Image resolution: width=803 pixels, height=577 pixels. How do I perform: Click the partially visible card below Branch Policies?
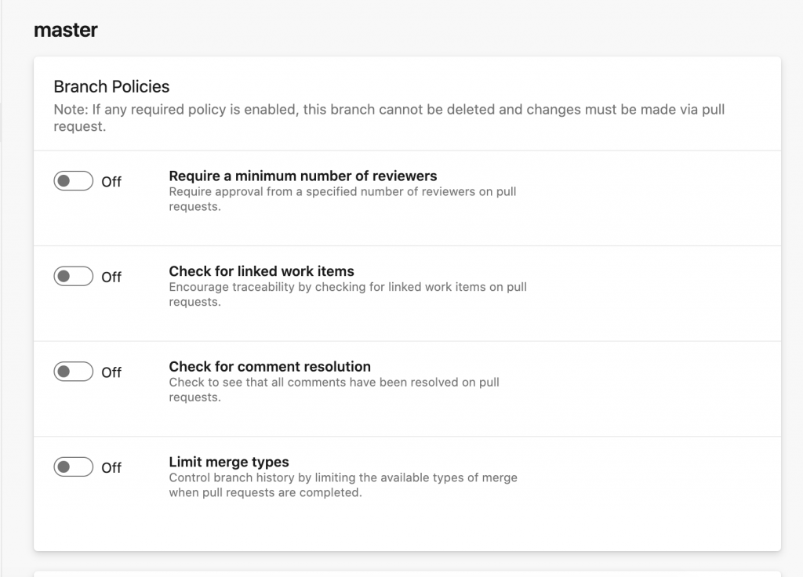pyautogui.click(x=407, y=573)
